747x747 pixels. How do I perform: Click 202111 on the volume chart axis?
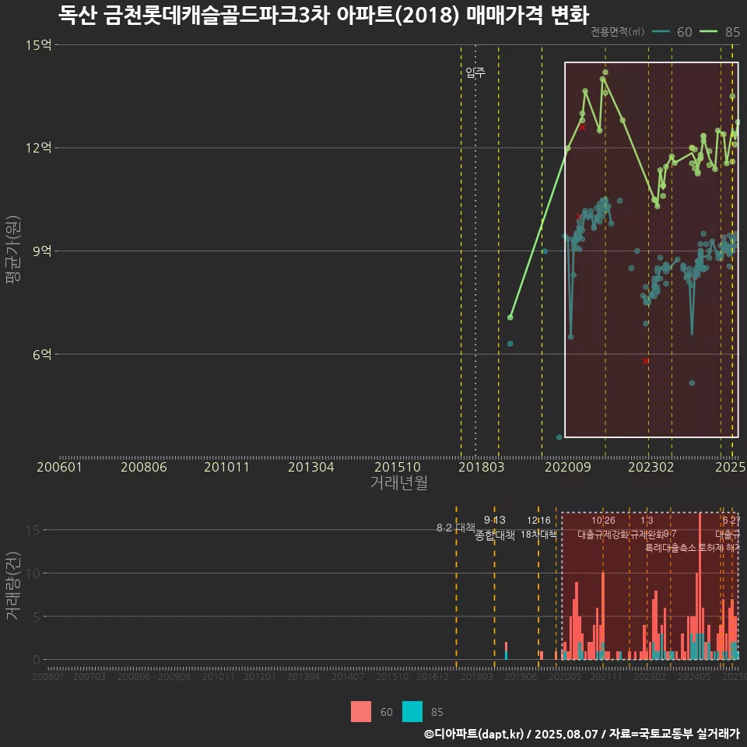(606, 676)
